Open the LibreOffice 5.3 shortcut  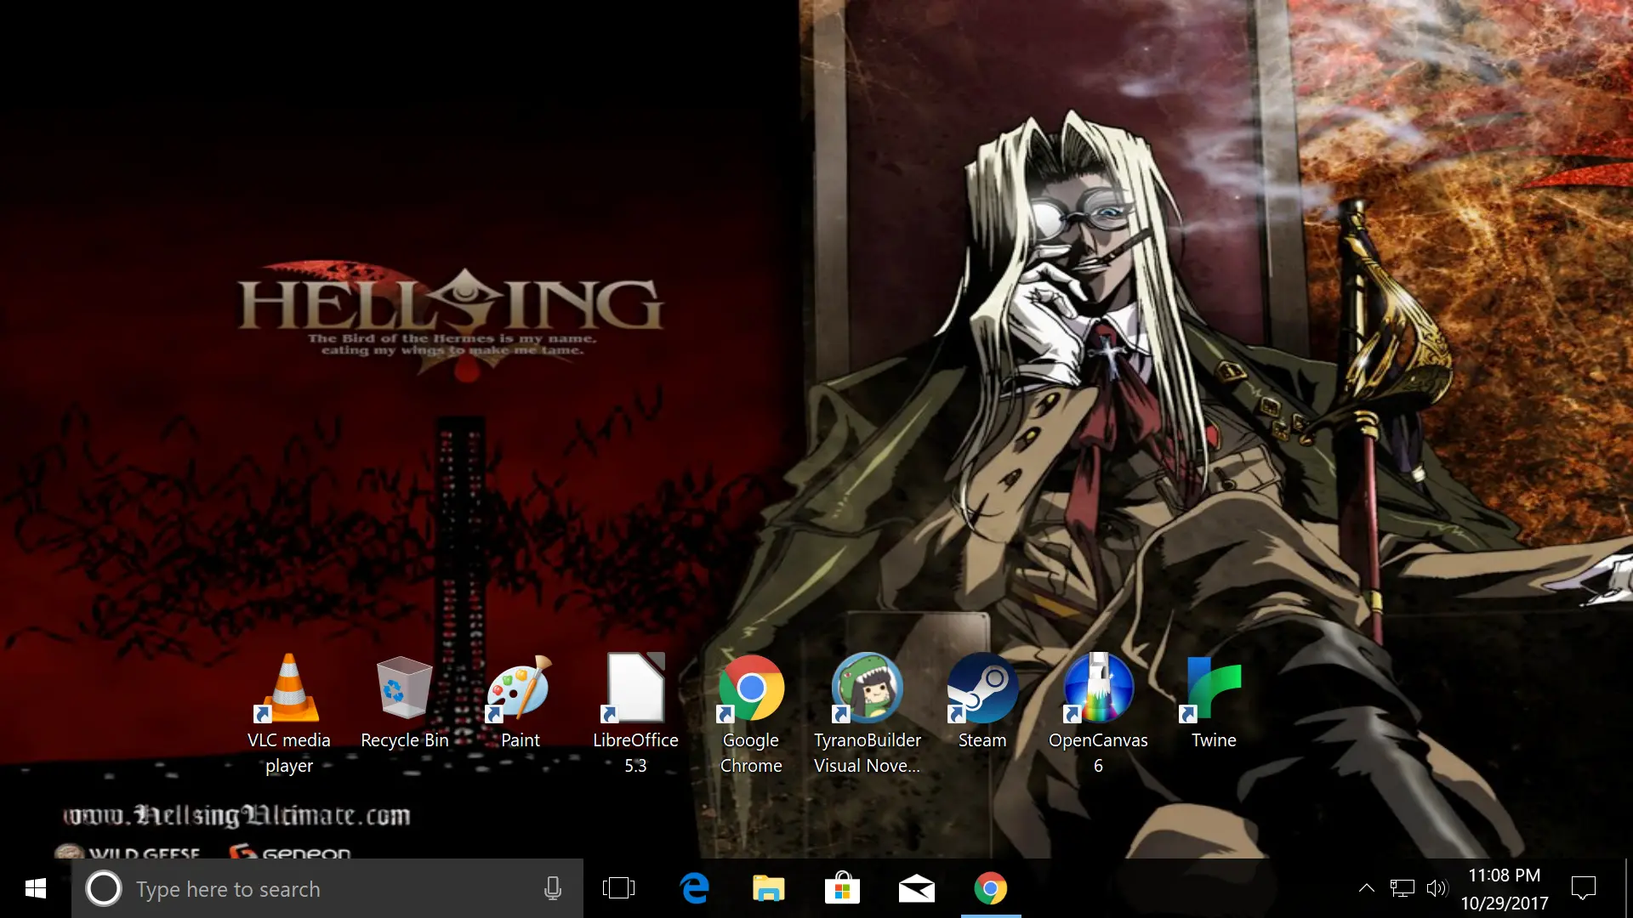click(636, 714)
